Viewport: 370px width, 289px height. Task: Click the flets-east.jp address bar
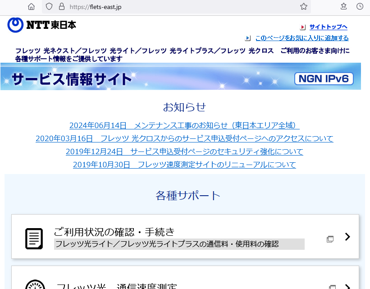tap(176, 7)
